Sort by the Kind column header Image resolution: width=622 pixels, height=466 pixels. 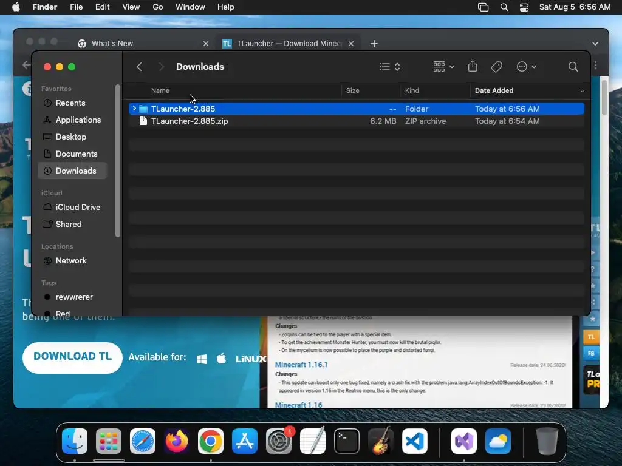(x=412, y=90)
